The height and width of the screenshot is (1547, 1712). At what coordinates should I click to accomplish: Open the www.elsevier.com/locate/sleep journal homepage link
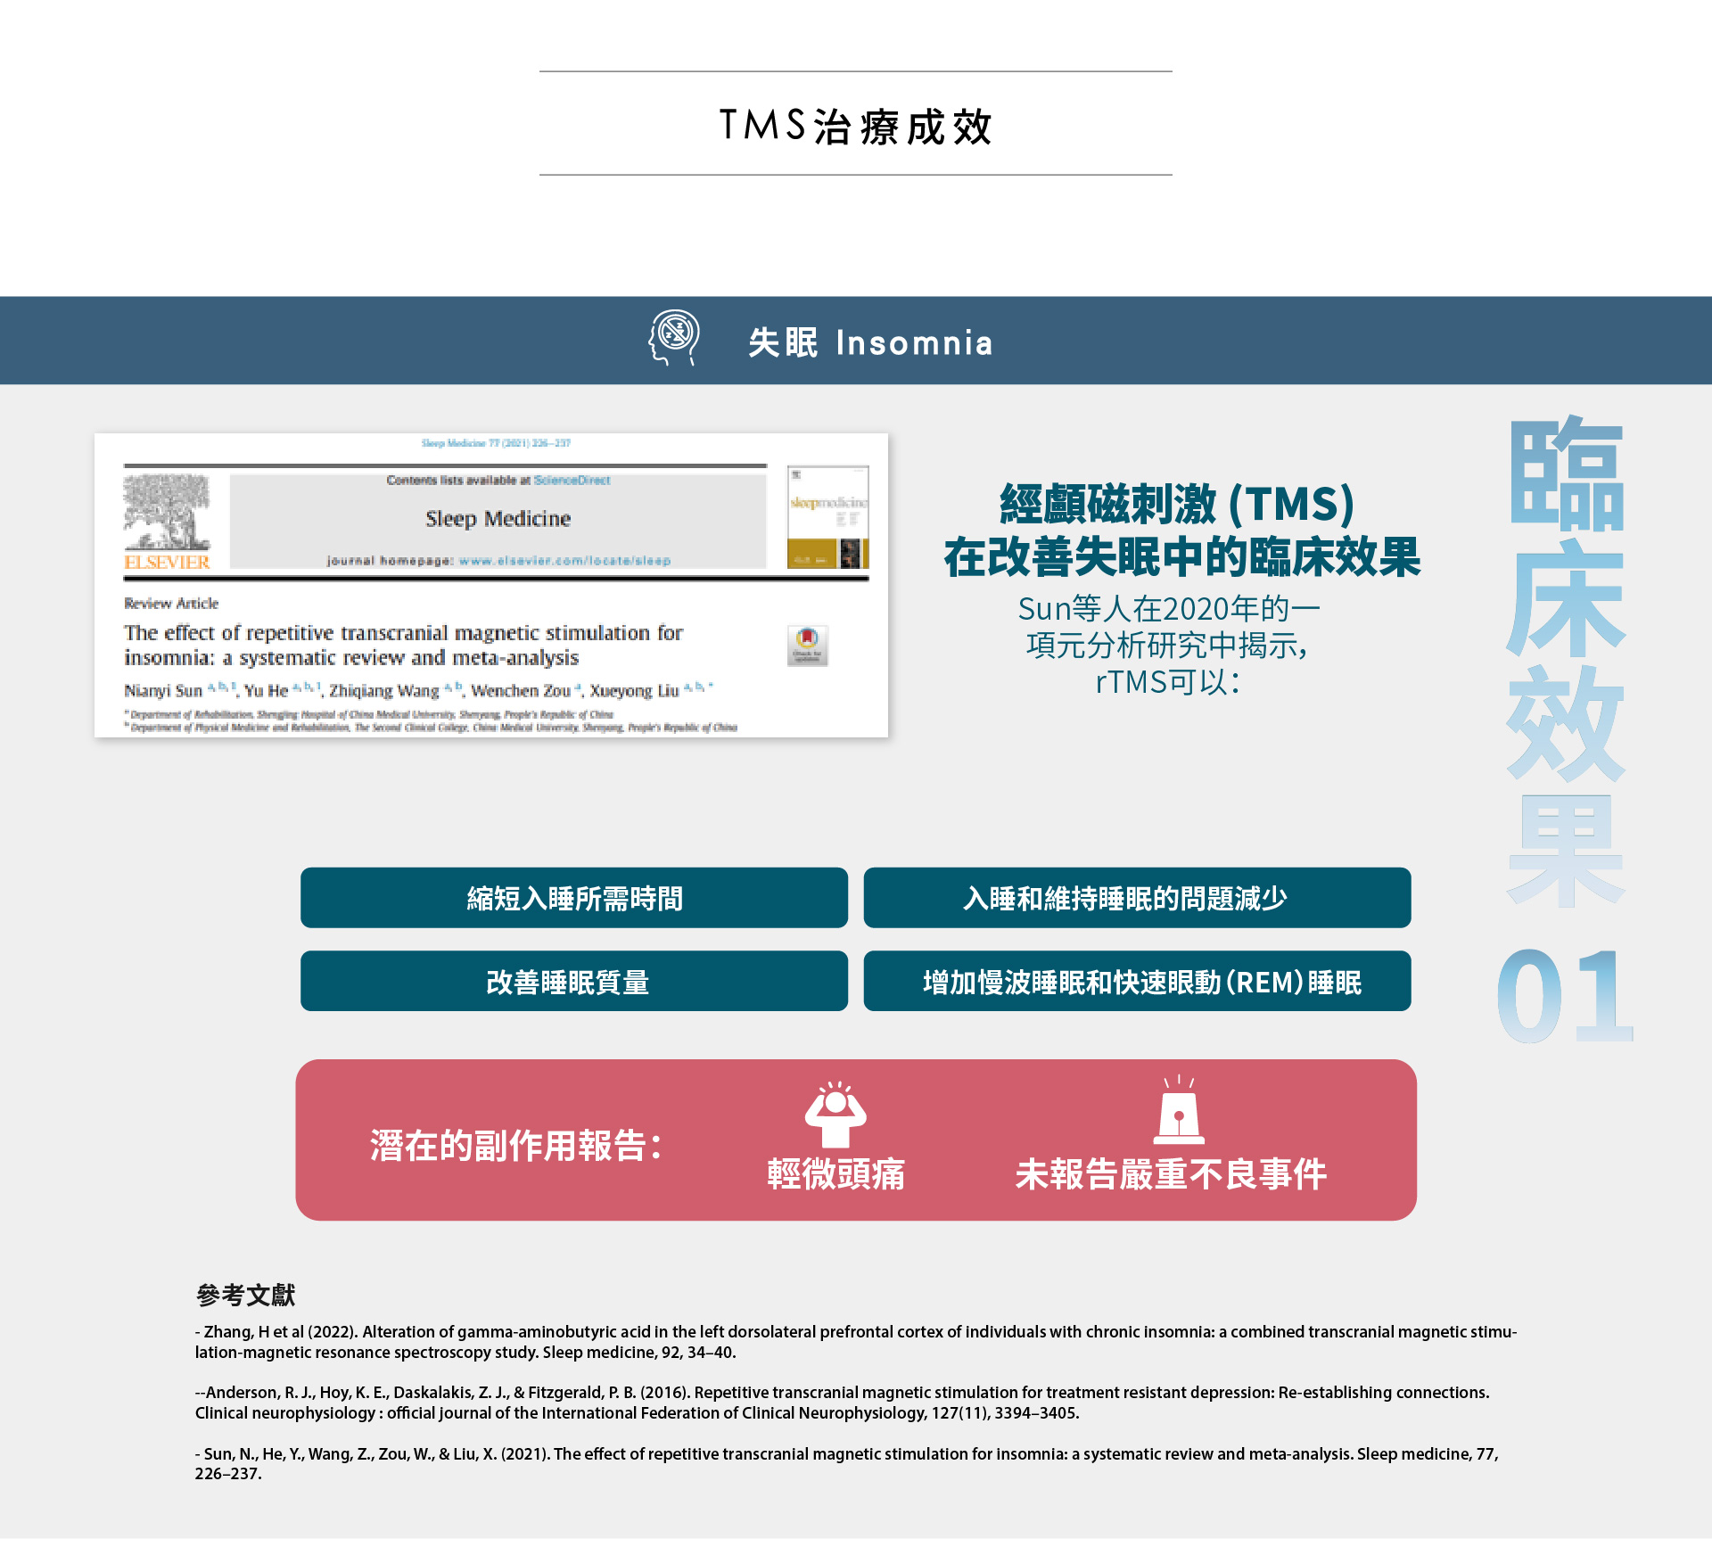tap(564, 561)
